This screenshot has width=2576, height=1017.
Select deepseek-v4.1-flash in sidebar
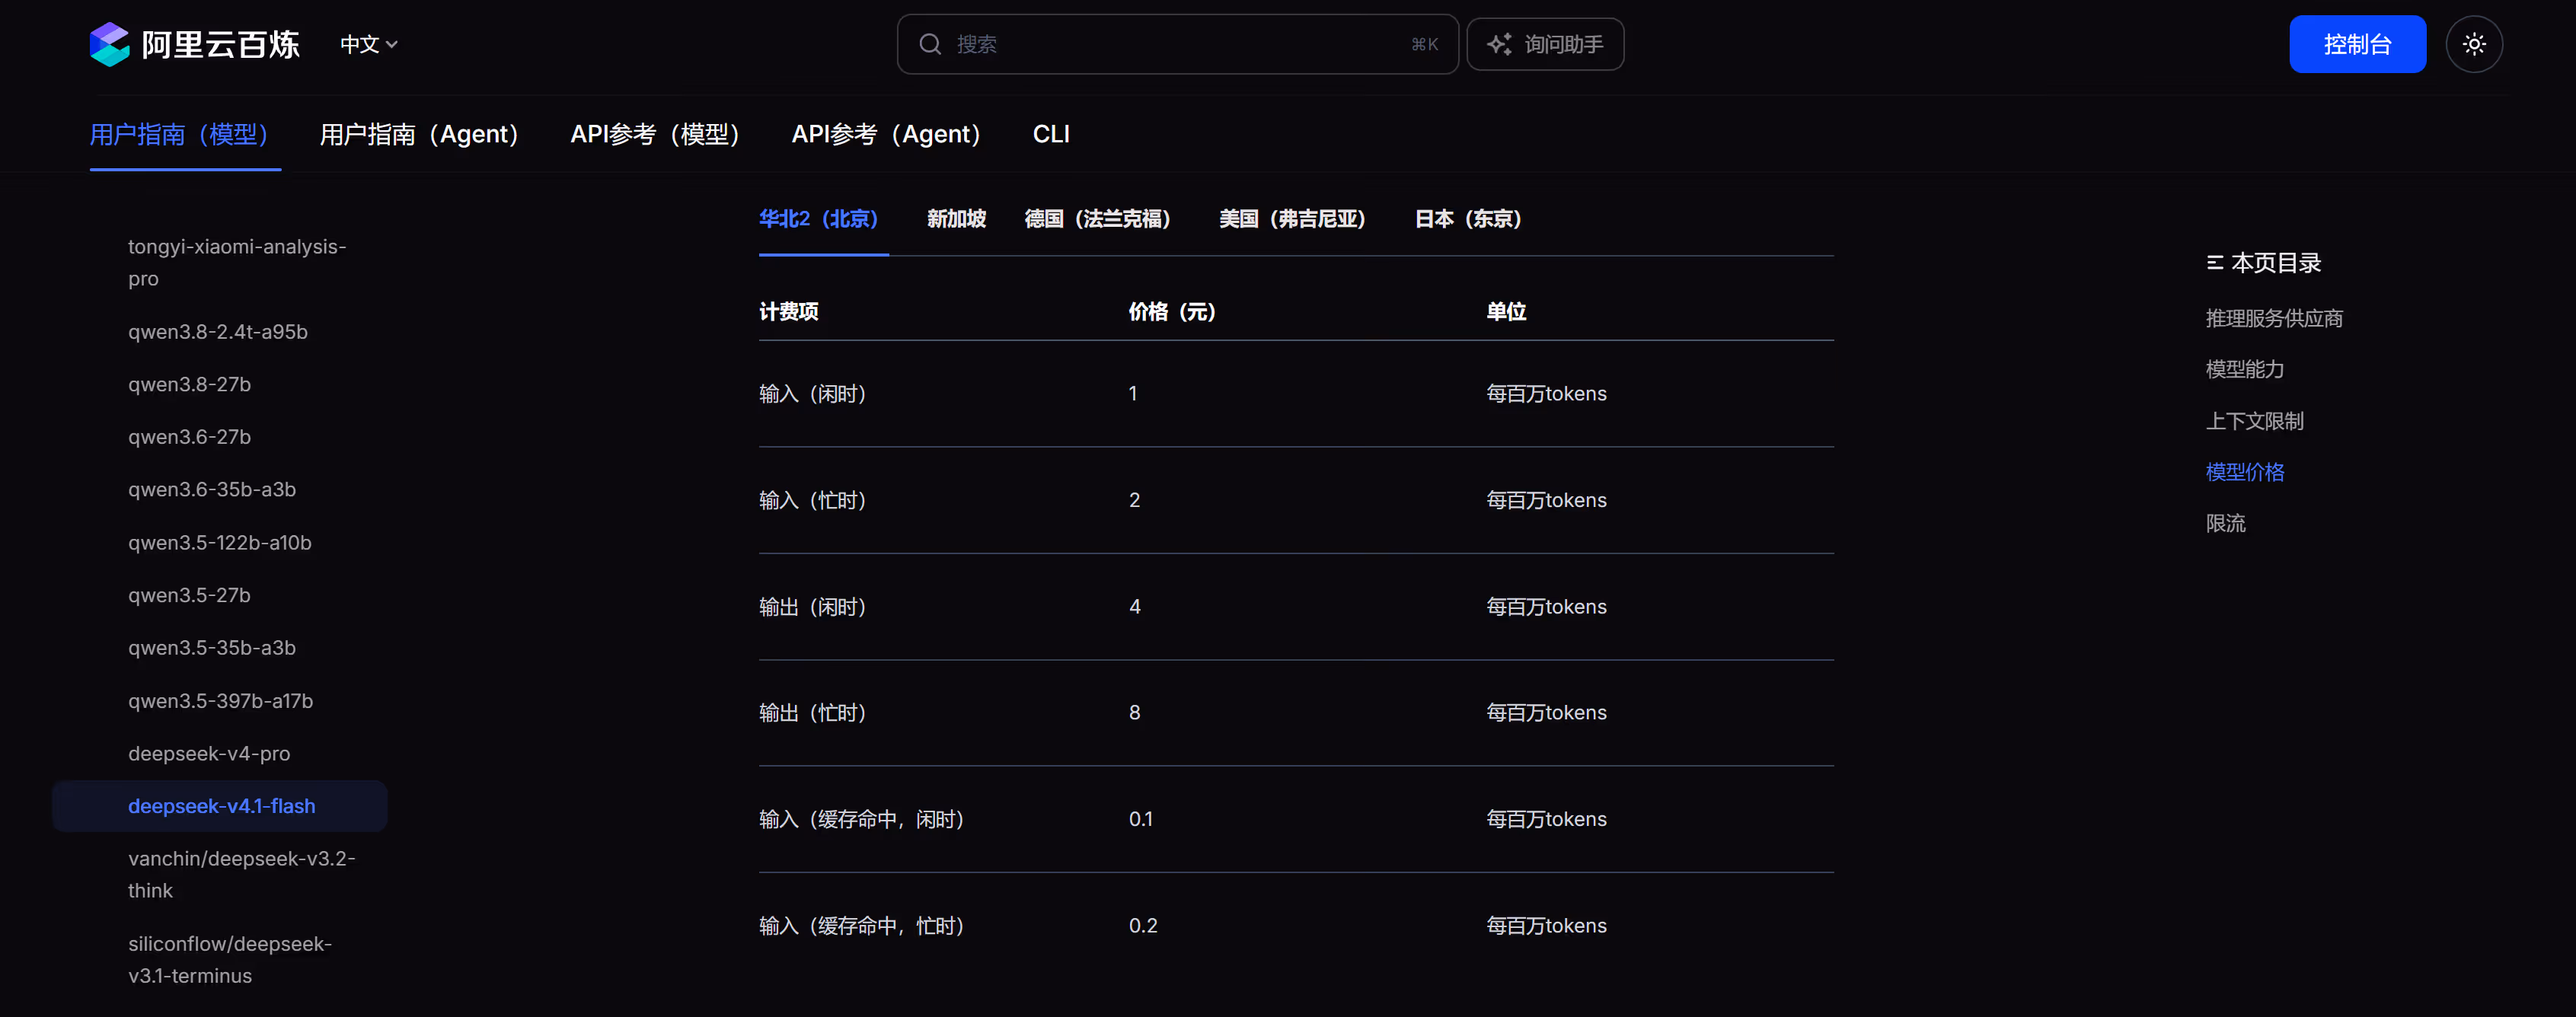[x=221, y=806]
